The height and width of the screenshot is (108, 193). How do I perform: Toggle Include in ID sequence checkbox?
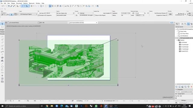[39, 15]
